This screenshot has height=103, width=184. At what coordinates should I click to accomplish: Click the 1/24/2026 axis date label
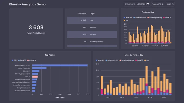(x=165, y=46)
